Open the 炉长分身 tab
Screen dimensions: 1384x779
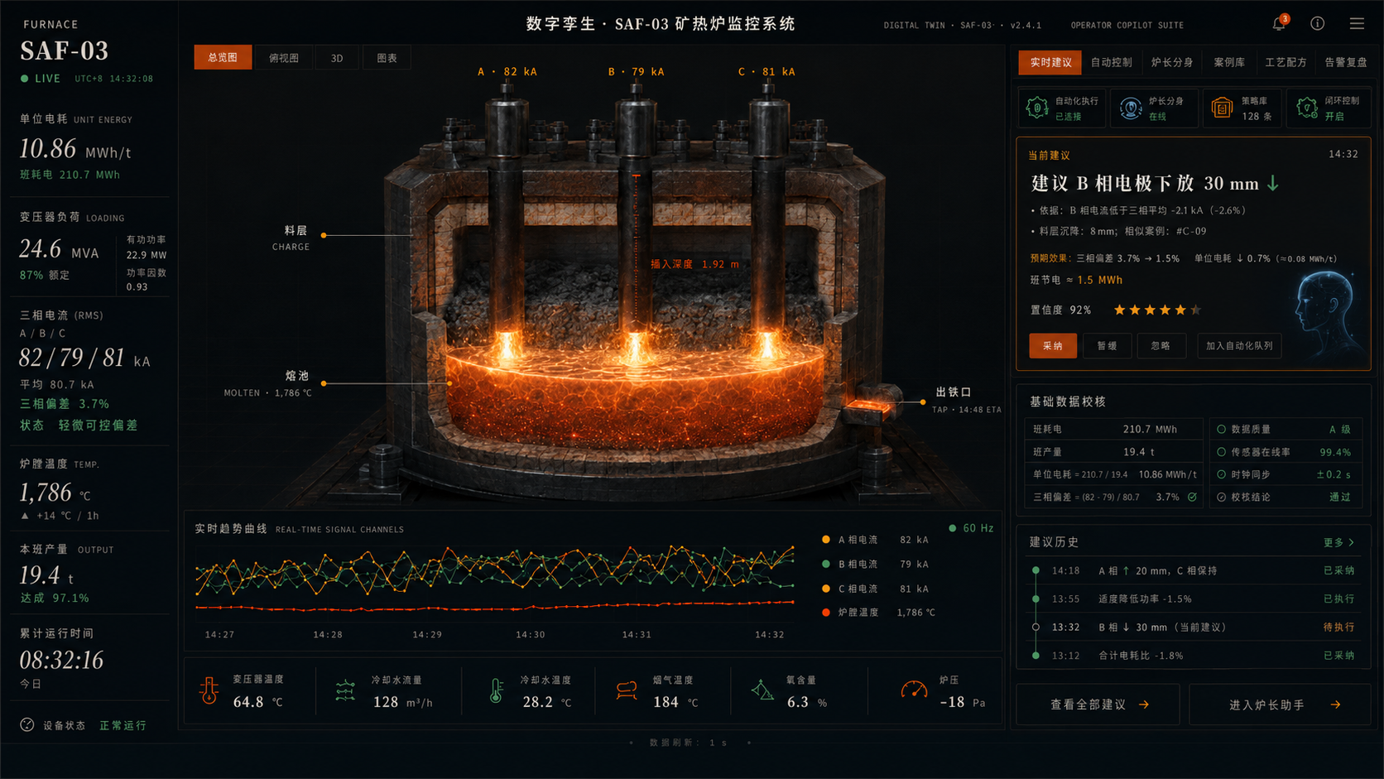point(1172,62)
